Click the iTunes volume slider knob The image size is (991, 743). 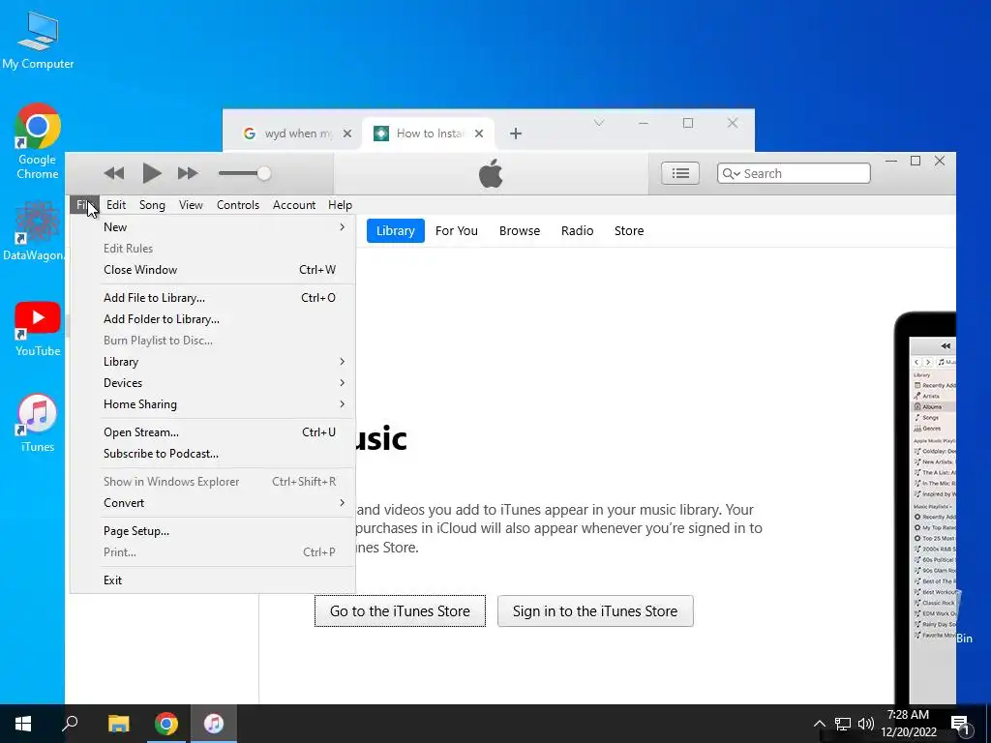264,173
